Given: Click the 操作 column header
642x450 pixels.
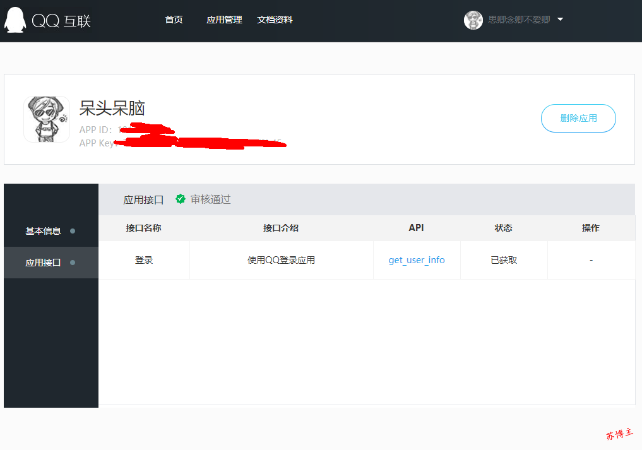Looking at the screenshot, I should pos(591,228).
